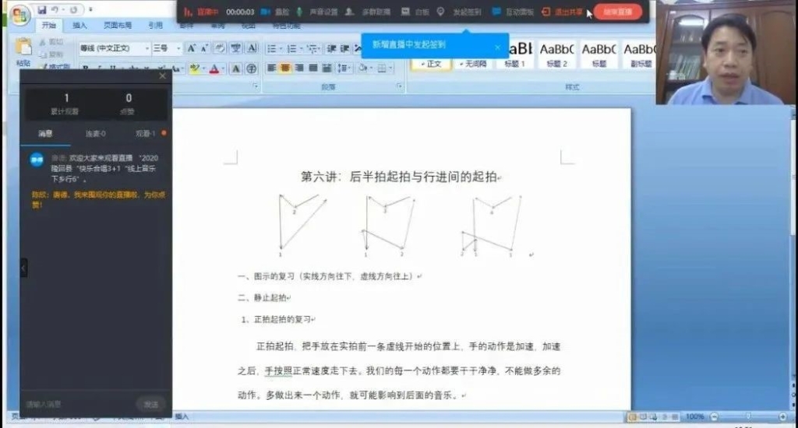The image size is (798, 428).
Task: Switch to the 开始 ribbon tab
Action: click(49, 25)
